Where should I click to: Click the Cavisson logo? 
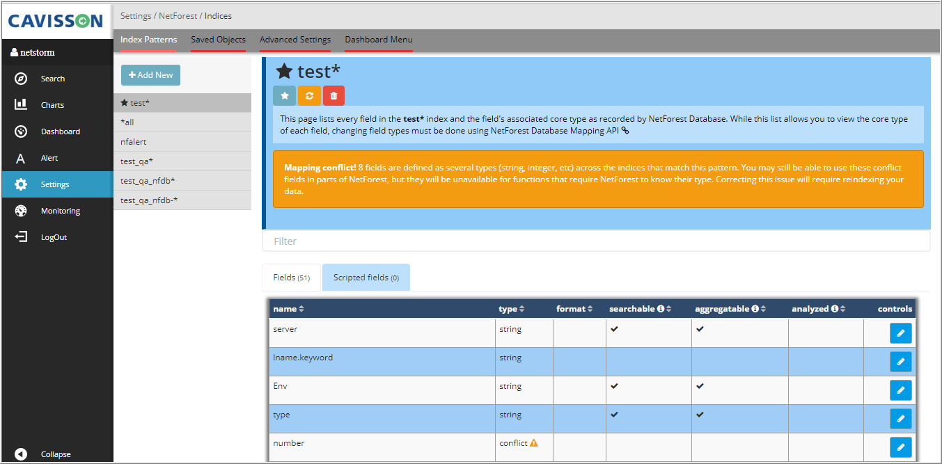57,22
